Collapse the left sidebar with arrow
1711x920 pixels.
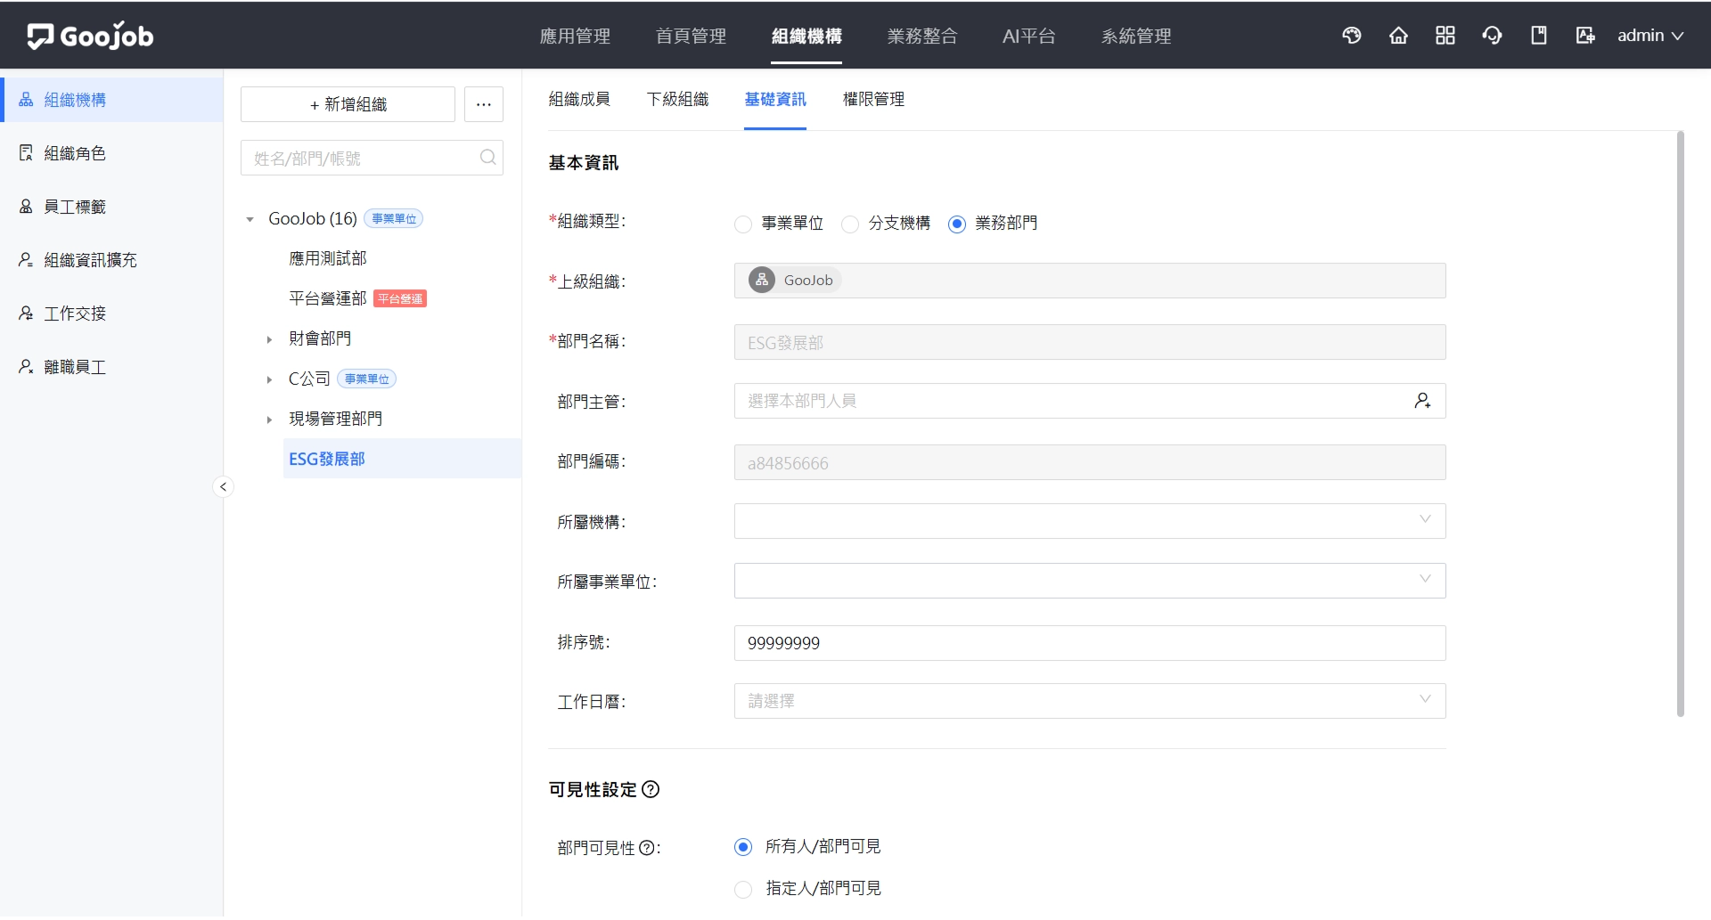(223, 486)
